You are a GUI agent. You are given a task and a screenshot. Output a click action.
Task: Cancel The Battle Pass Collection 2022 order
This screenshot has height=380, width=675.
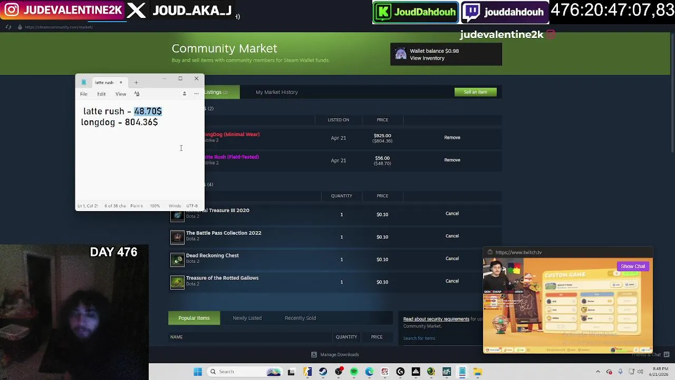452,236
